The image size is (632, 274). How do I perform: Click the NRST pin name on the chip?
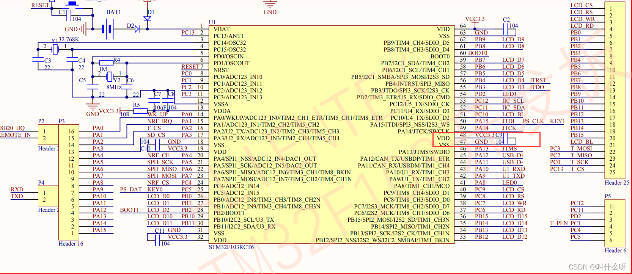point(221,70)
